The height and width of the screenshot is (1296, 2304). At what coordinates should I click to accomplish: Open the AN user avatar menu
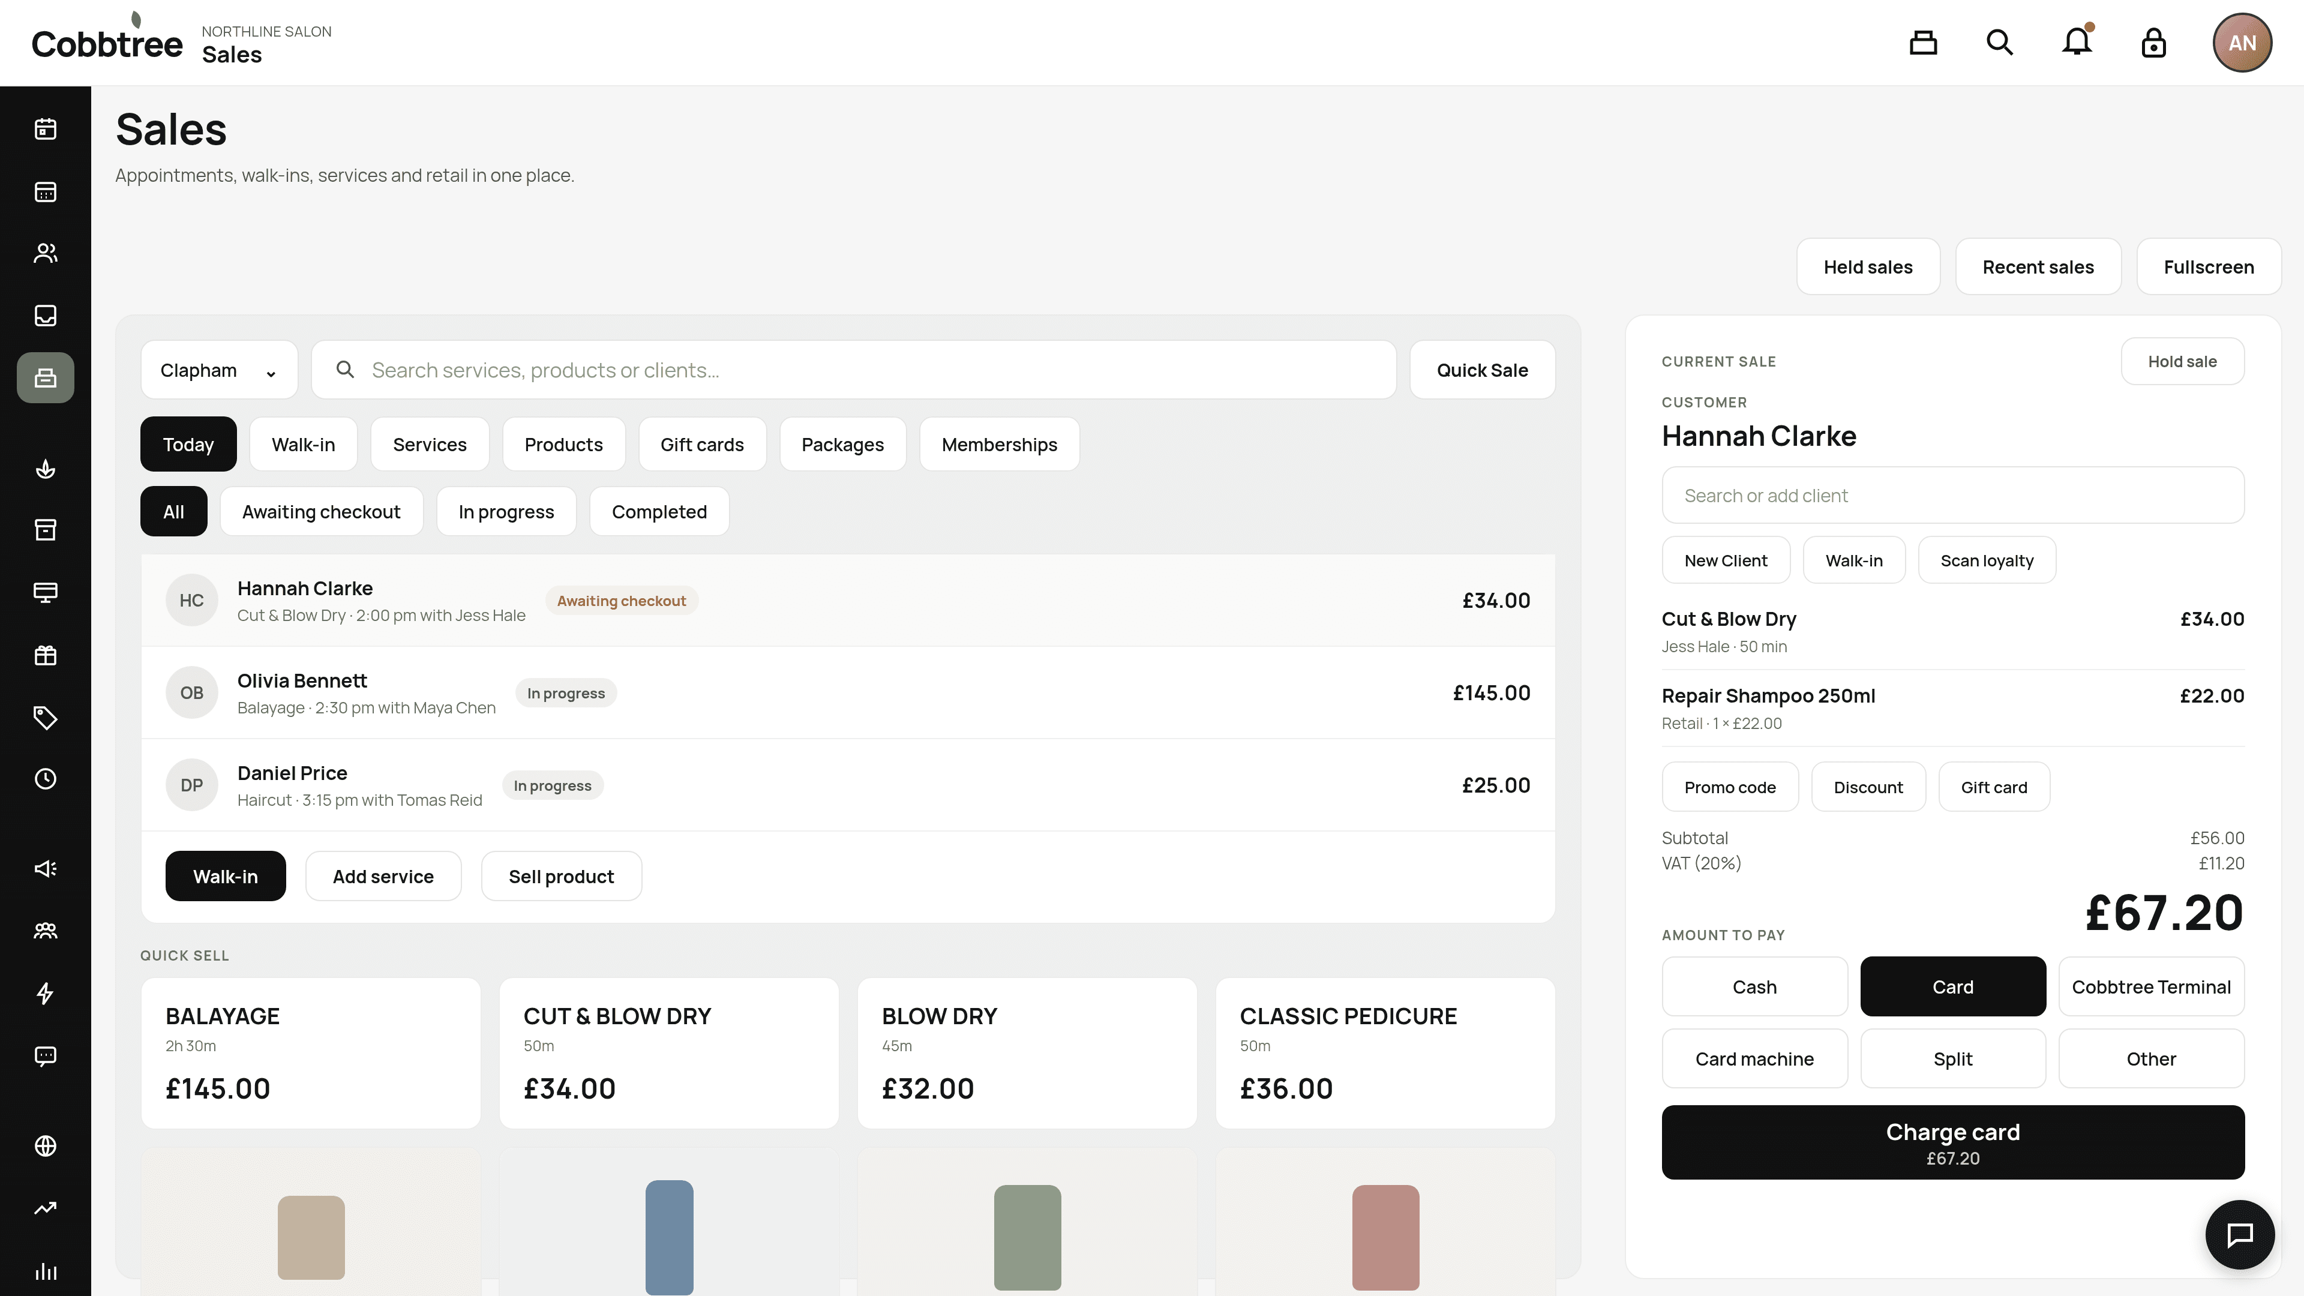coord(2242,43)
